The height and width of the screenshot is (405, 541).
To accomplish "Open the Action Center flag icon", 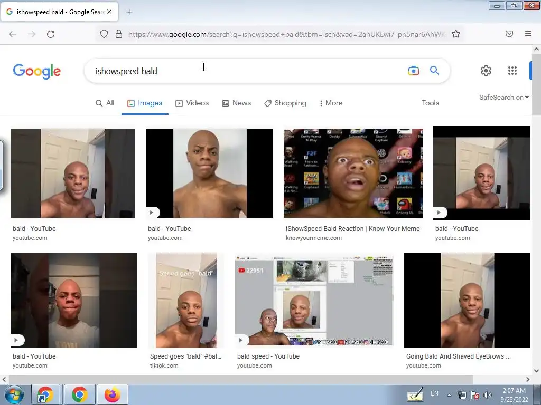I will pyautogui.click(x=475, y=395).
